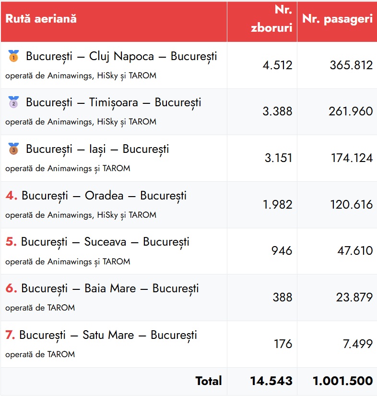Click the red rank number 4.
377x398 pixels.
tap(12, 196)
